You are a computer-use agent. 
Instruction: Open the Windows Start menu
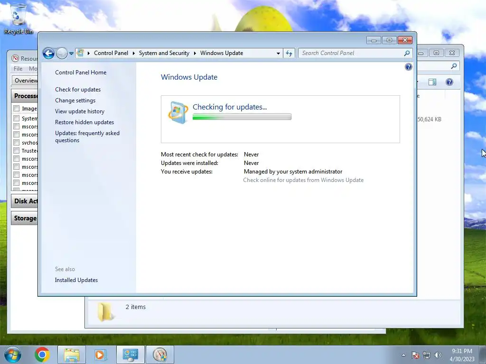coord(13,355)
